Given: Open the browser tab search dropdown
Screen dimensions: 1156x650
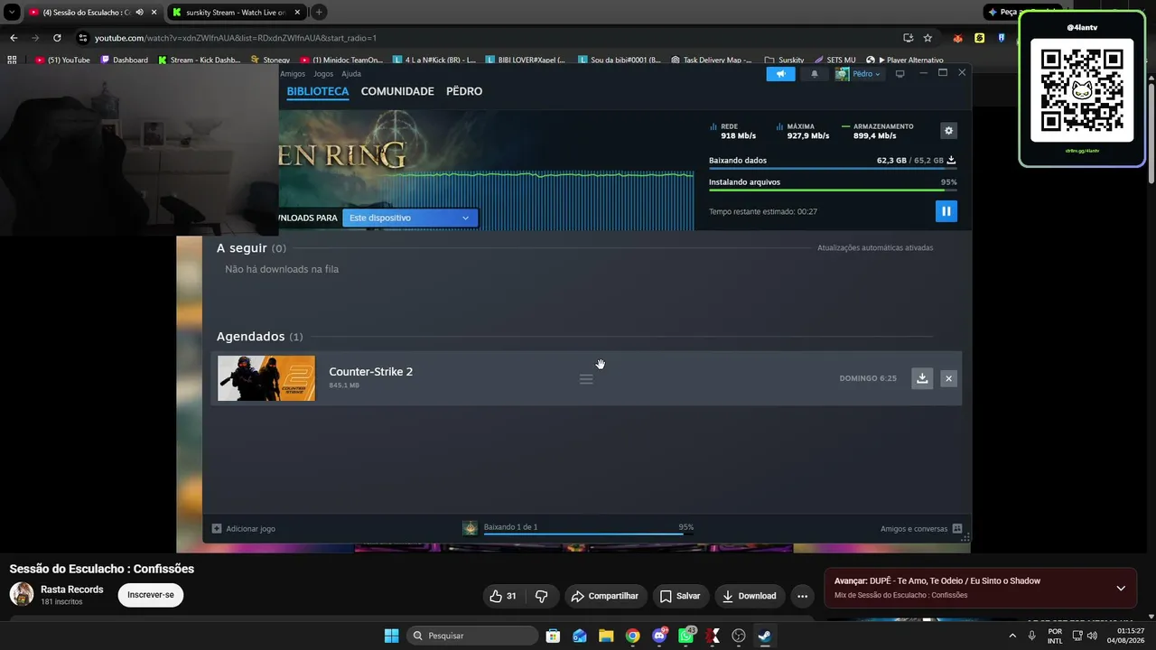Looking at the screenshot, I should pos(12,13).
